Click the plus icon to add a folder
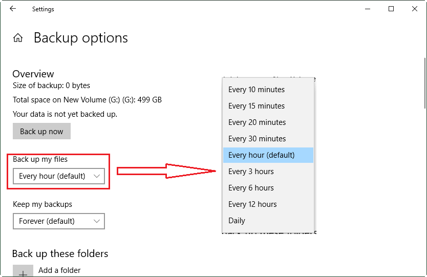427x277 pixels. (x=23, y=272)
